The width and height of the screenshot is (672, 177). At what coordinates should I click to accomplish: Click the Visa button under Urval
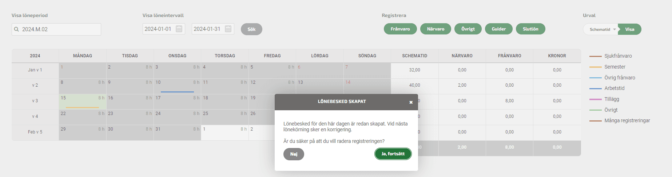point(630,29)
